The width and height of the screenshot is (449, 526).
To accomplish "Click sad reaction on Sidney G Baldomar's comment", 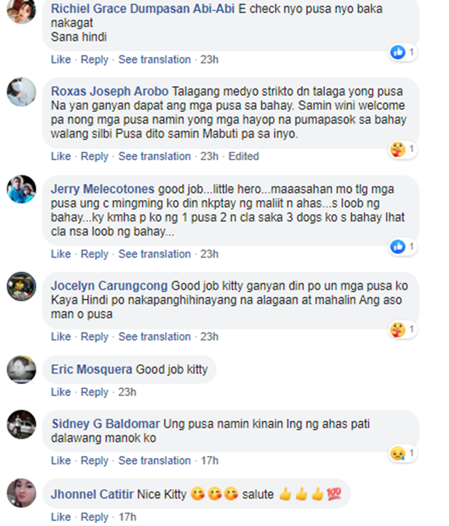I will point(398,453).
